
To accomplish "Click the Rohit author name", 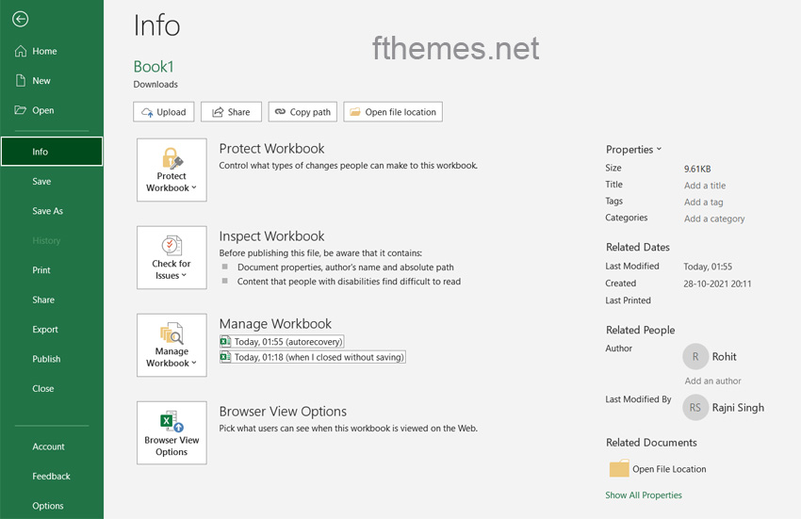I will [x=725, y=357].
